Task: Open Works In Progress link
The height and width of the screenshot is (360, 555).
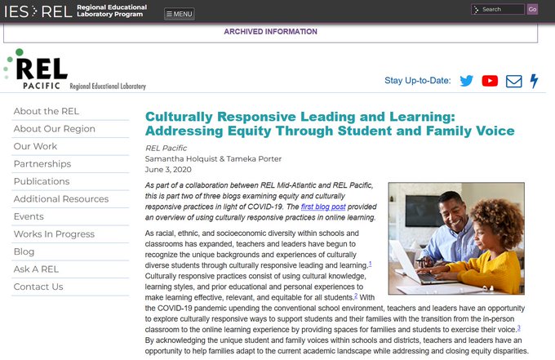Action: pos(54,234)
